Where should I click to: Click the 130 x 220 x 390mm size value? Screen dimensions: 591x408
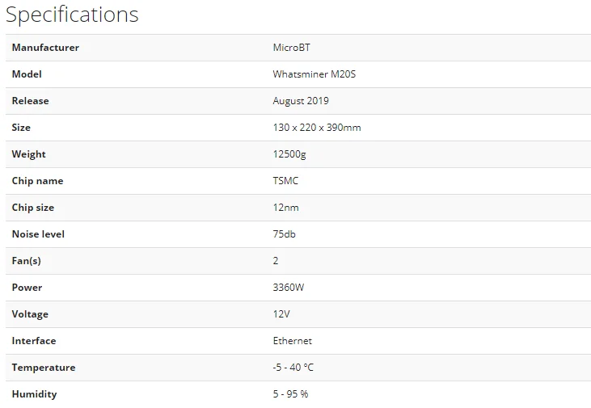tap(317, 128)
